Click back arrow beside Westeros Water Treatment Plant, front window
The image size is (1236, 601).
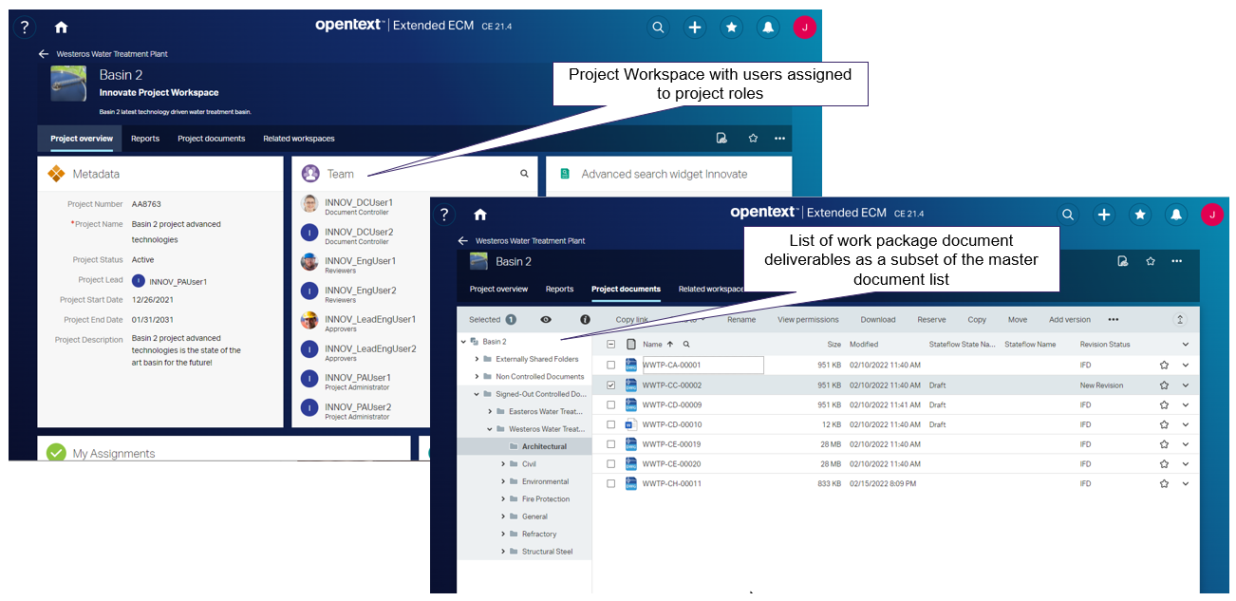pos(463,241)
